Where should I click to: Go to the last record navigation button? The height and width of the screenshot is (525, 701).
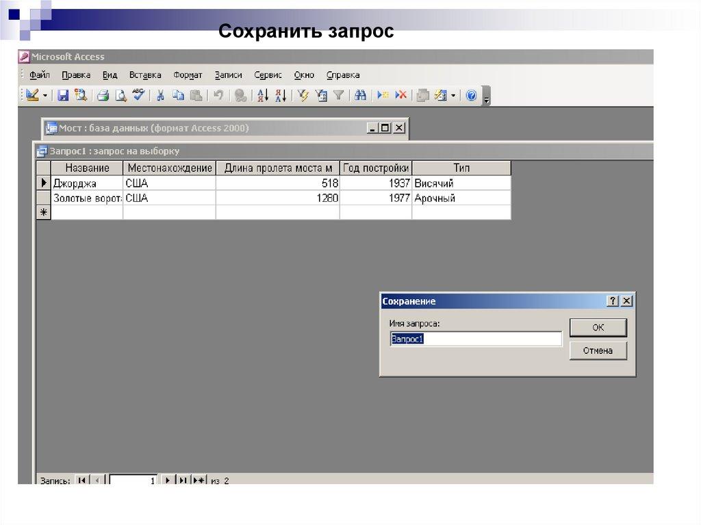click(183, 481)
